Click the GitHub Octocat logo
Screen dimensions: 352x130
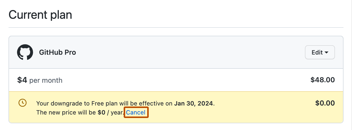(x=25, y=52)
